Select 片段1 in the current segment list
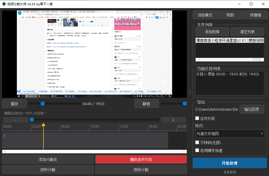Screen dimensions: 269x176 click(x=229, y=74)
